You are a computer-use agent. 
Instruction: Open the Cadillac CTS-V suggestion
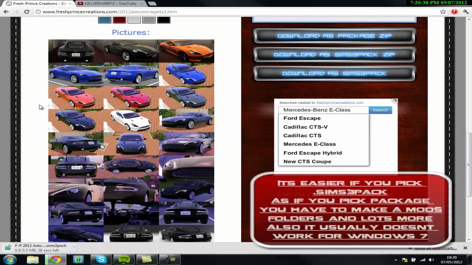pyautogui.click(x=305, y=127)
